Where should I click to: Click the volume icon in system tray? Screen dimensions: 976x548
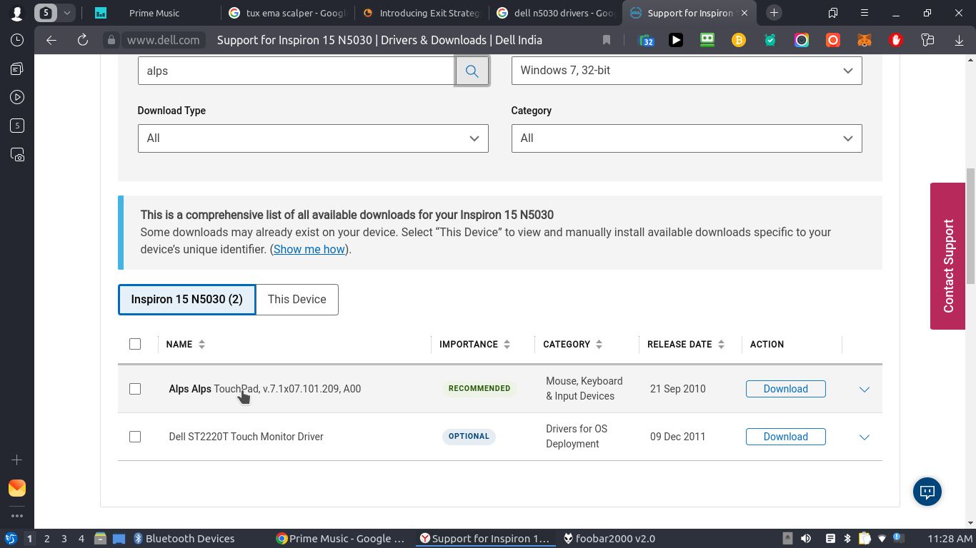coord(806,539)
